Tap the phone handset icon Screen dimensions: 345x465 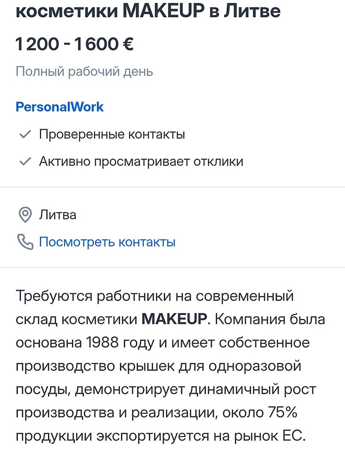tap(25, 242)
